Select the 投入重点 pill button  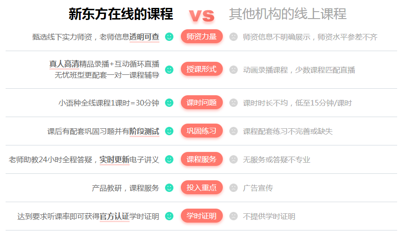202,187
